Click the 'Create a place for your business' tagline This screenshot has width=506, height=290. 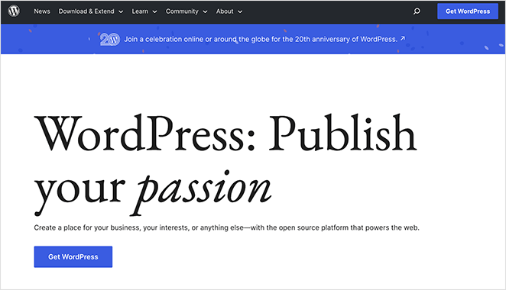click(226, 228)
